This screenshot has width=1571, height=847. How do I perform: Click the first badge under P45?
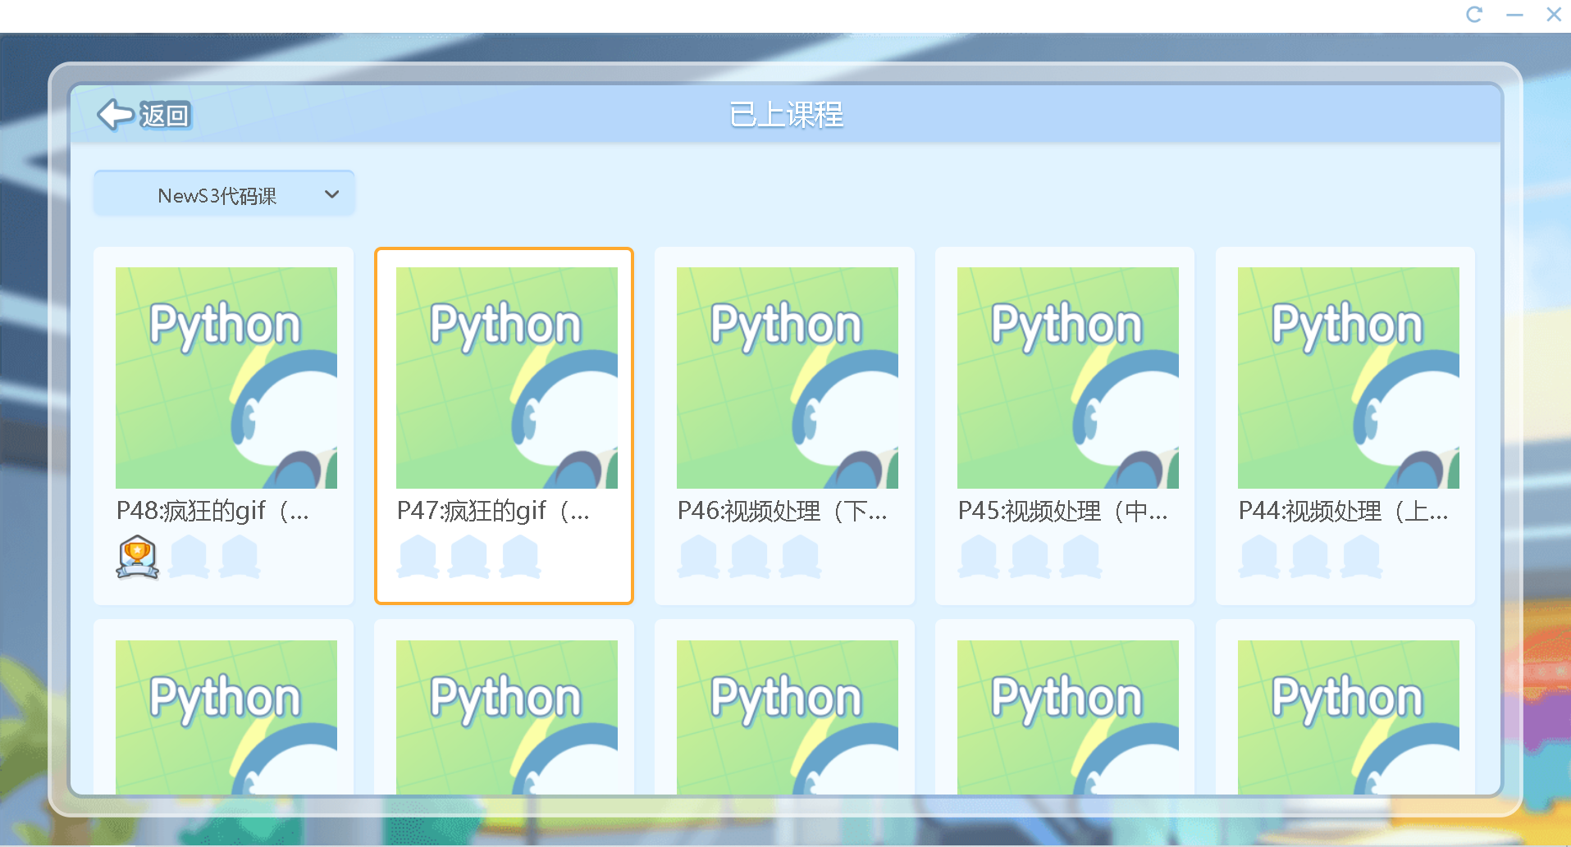coord(980,557)
